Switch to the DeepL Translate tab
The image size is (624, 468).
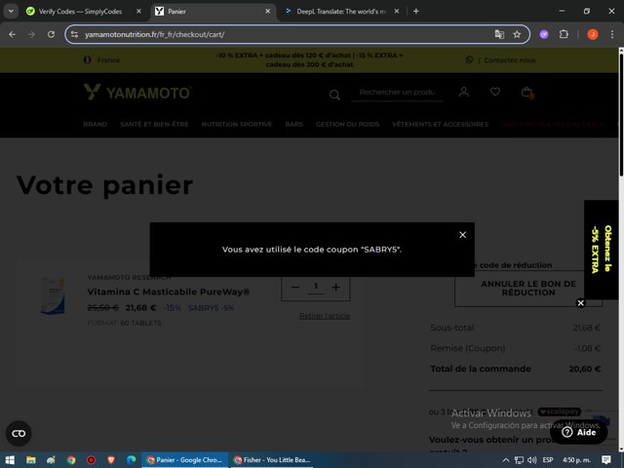[340, 12]
